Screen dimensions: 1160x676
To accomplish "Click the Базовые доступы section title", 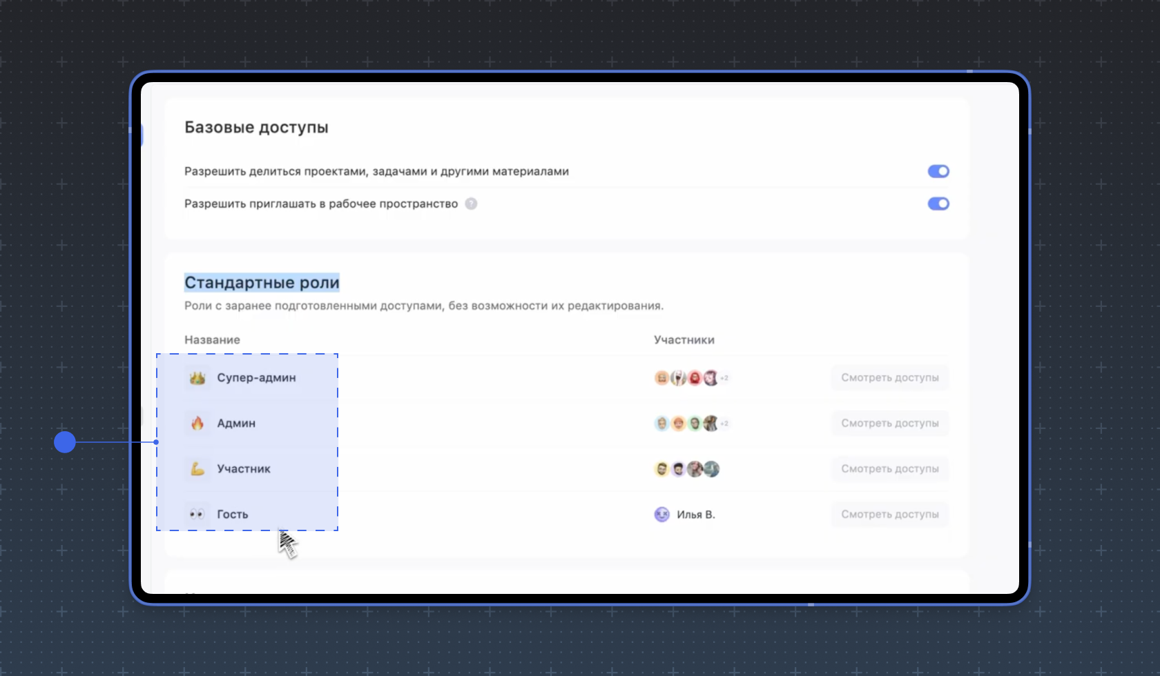I will [256, 126].
